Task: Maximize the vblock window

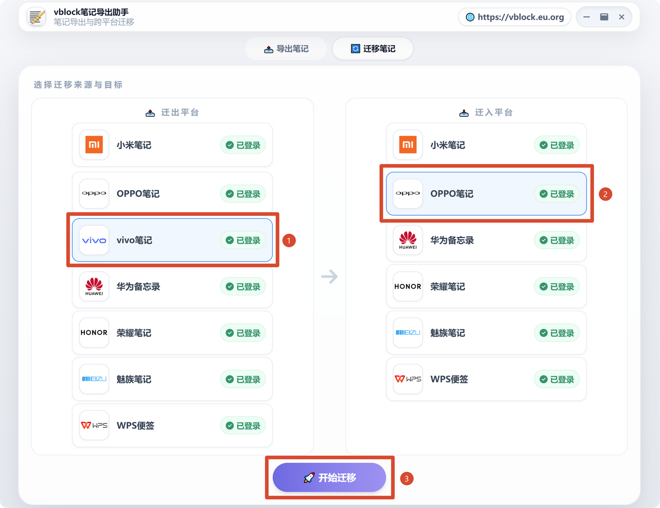Action: click(x=604, y=17)
